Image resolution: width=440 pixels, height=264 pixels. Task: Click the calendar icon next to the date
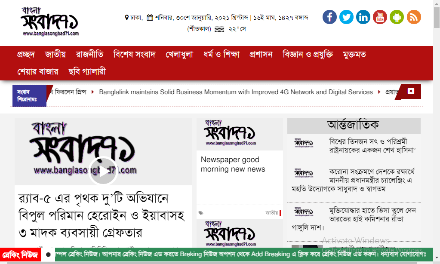pyautogui.click(x=149, y=17)
